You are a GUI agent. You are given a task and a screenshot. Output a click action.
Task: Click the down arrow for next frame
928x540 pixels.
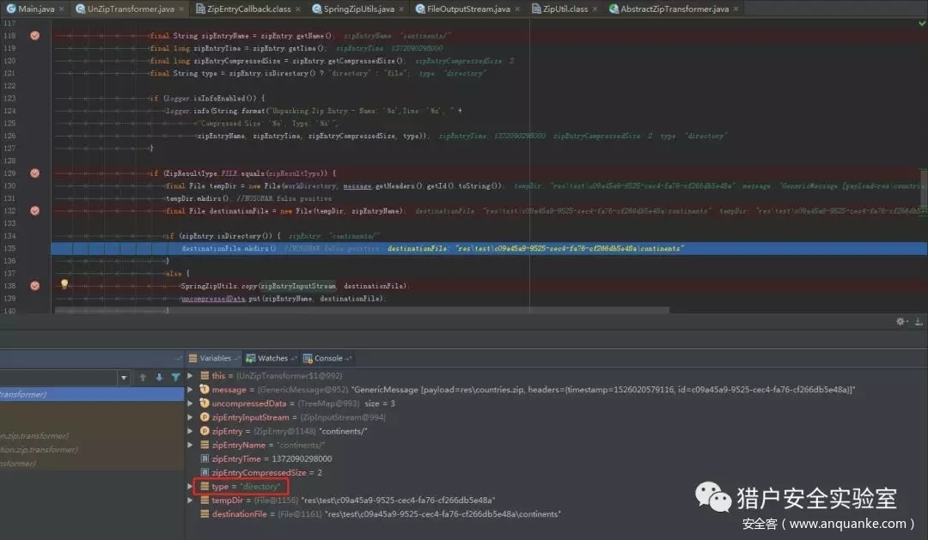click(159, 377)
